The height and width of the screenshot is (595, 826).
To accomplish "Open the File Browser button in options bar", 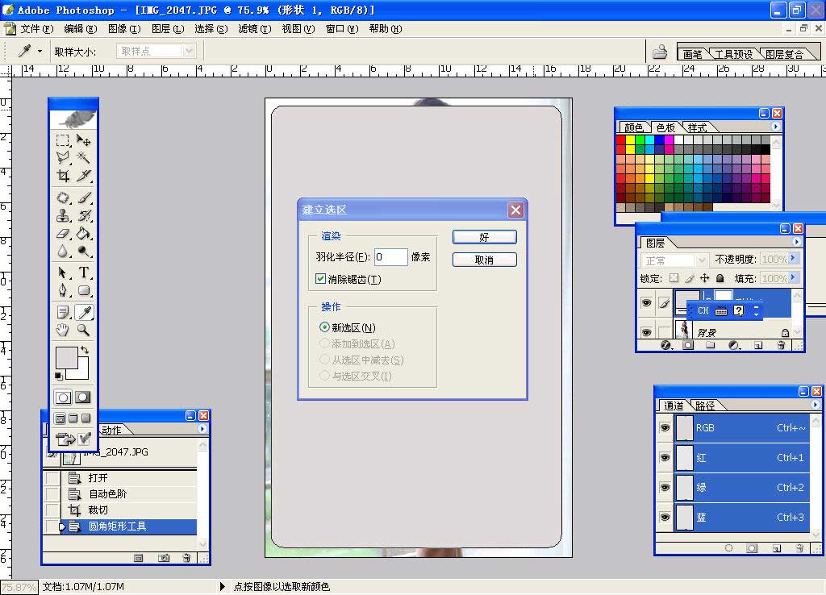I will point(660,52).
